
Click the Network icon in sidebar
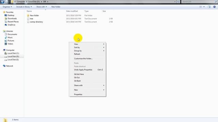click(x=4, y=66)
